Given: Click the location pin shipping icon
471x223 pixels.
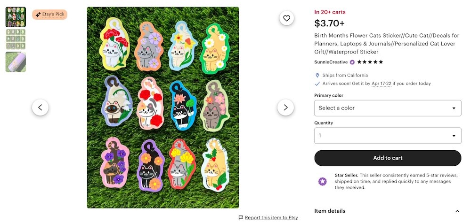Looking at the screenshot, I should 317,75.
